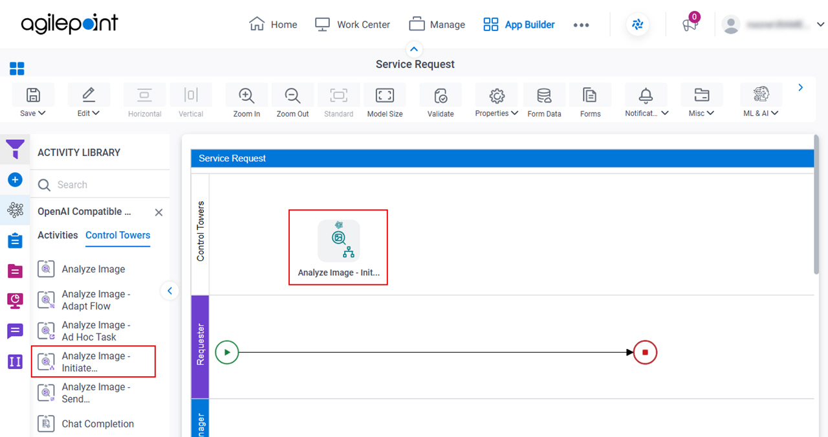828x437 pixels.
Task: Open the ML & AI dropdown arrow
Action: click(774, 113)
